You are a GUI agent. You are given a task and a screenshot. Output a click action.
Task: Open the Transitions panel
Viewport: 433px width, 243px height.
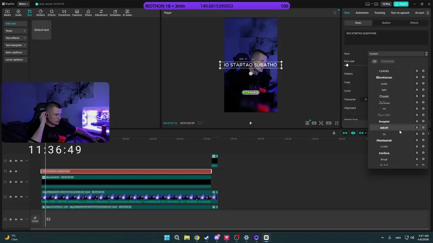64,13
